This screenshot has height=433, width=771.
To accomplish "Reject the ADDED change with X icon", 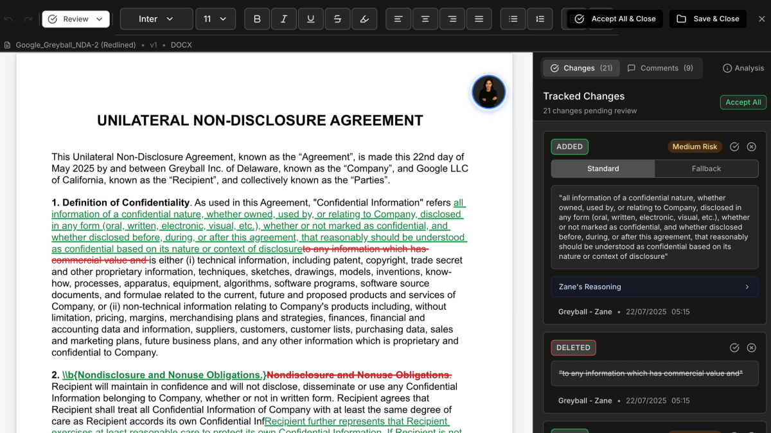I will 752,147.
